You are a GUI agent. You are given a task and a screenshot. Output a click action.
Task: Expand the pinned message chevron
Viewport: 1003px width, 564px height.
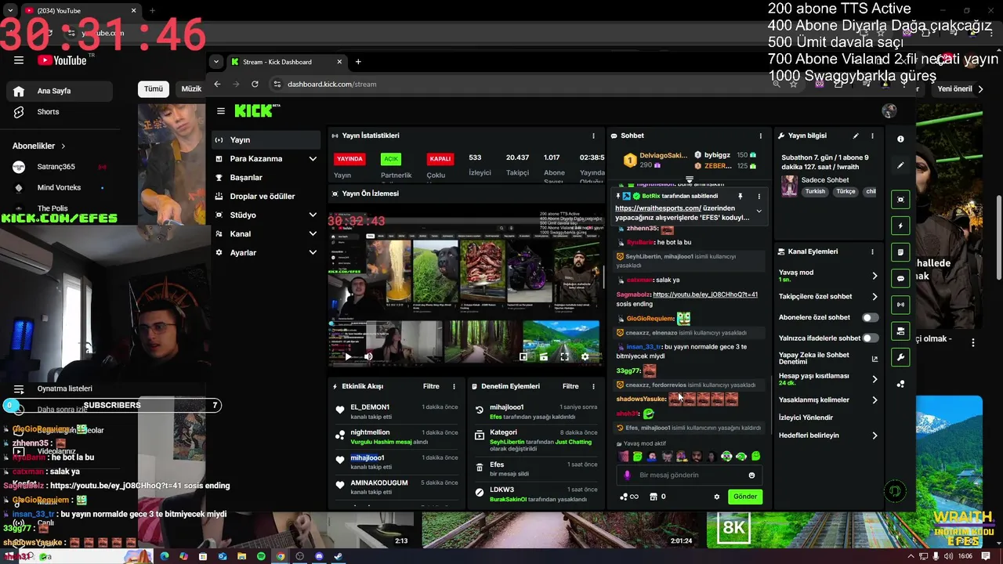coord(759,211)
